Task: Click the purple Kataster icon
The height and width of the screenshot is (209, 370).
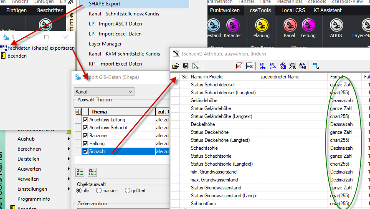Action: click(x=232, y=26)
